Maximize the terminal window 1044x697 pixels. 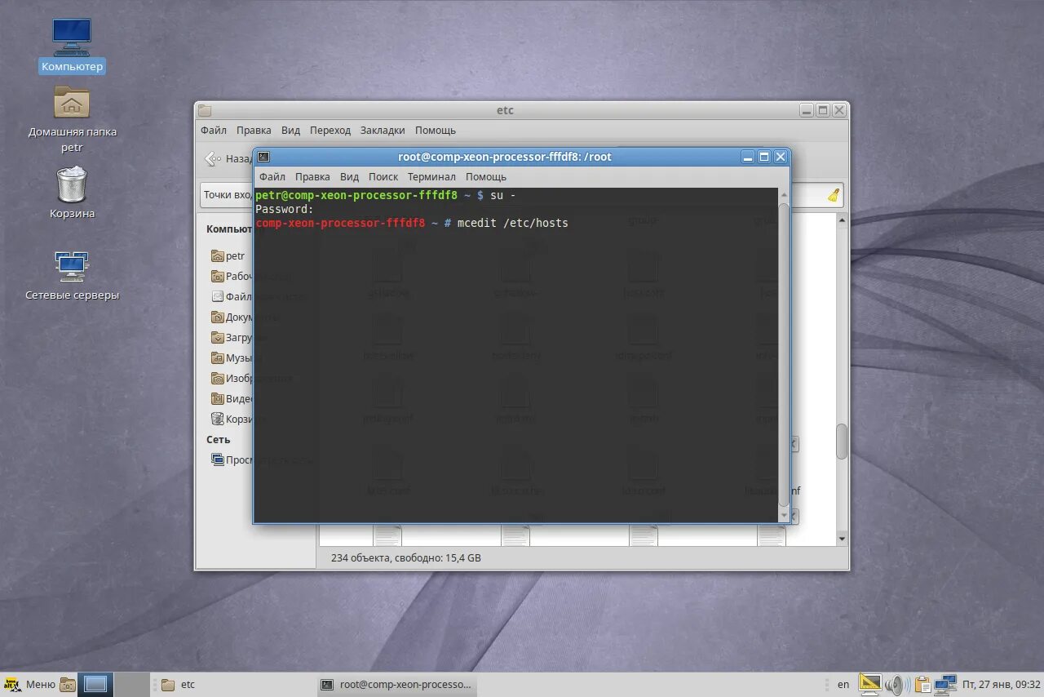(x=764, y=157)
